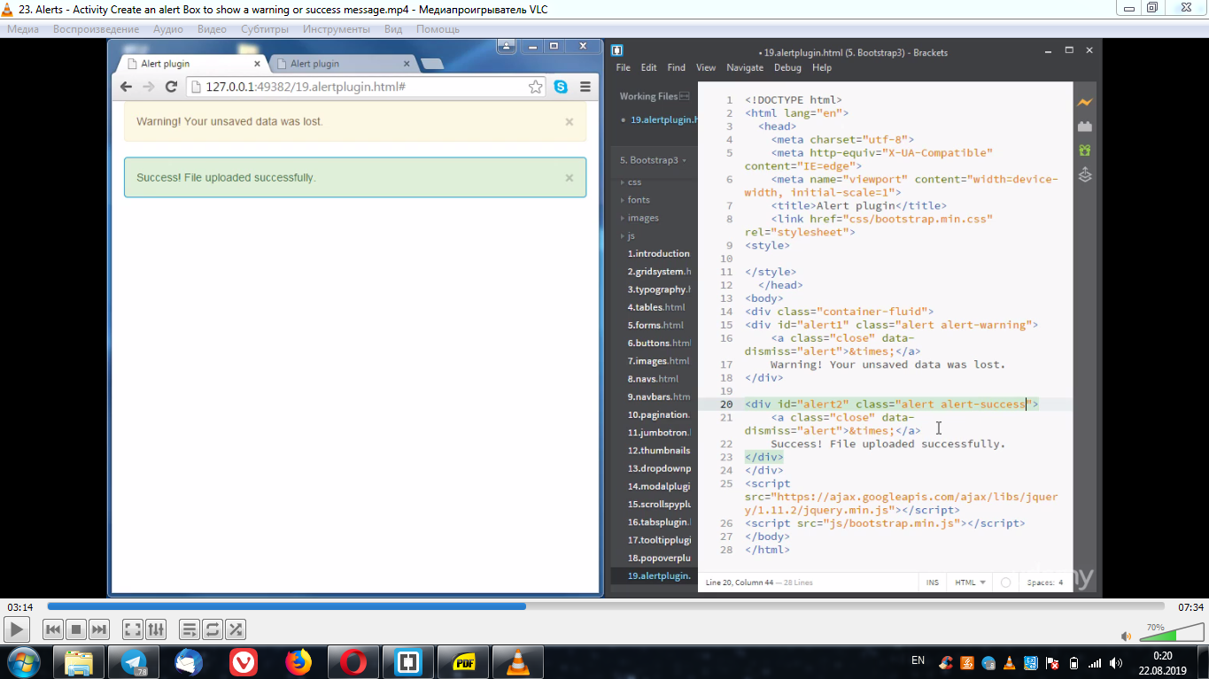Open 5.forms.html in the file tree
This screenshot has width=1209, height=679.
[655, 325]
